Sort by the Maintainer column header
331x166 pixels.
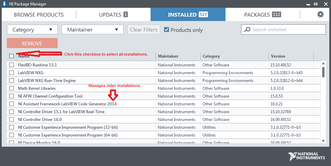(168, 56)
